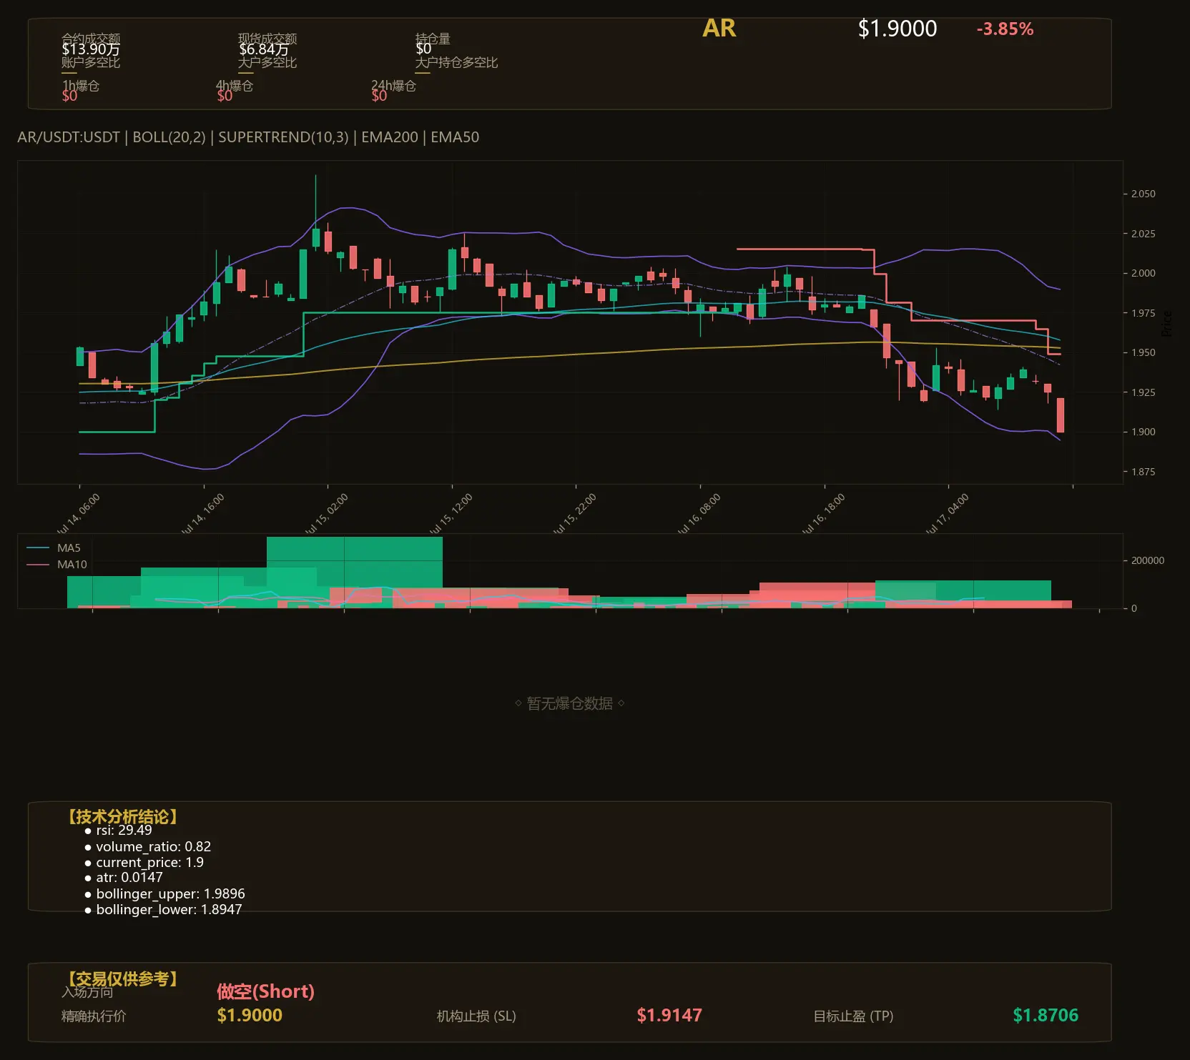The height and width of the screenshot is (1060, 1190).
Task: Click the 2.050 price axis label
Action: coord(1143,194)
